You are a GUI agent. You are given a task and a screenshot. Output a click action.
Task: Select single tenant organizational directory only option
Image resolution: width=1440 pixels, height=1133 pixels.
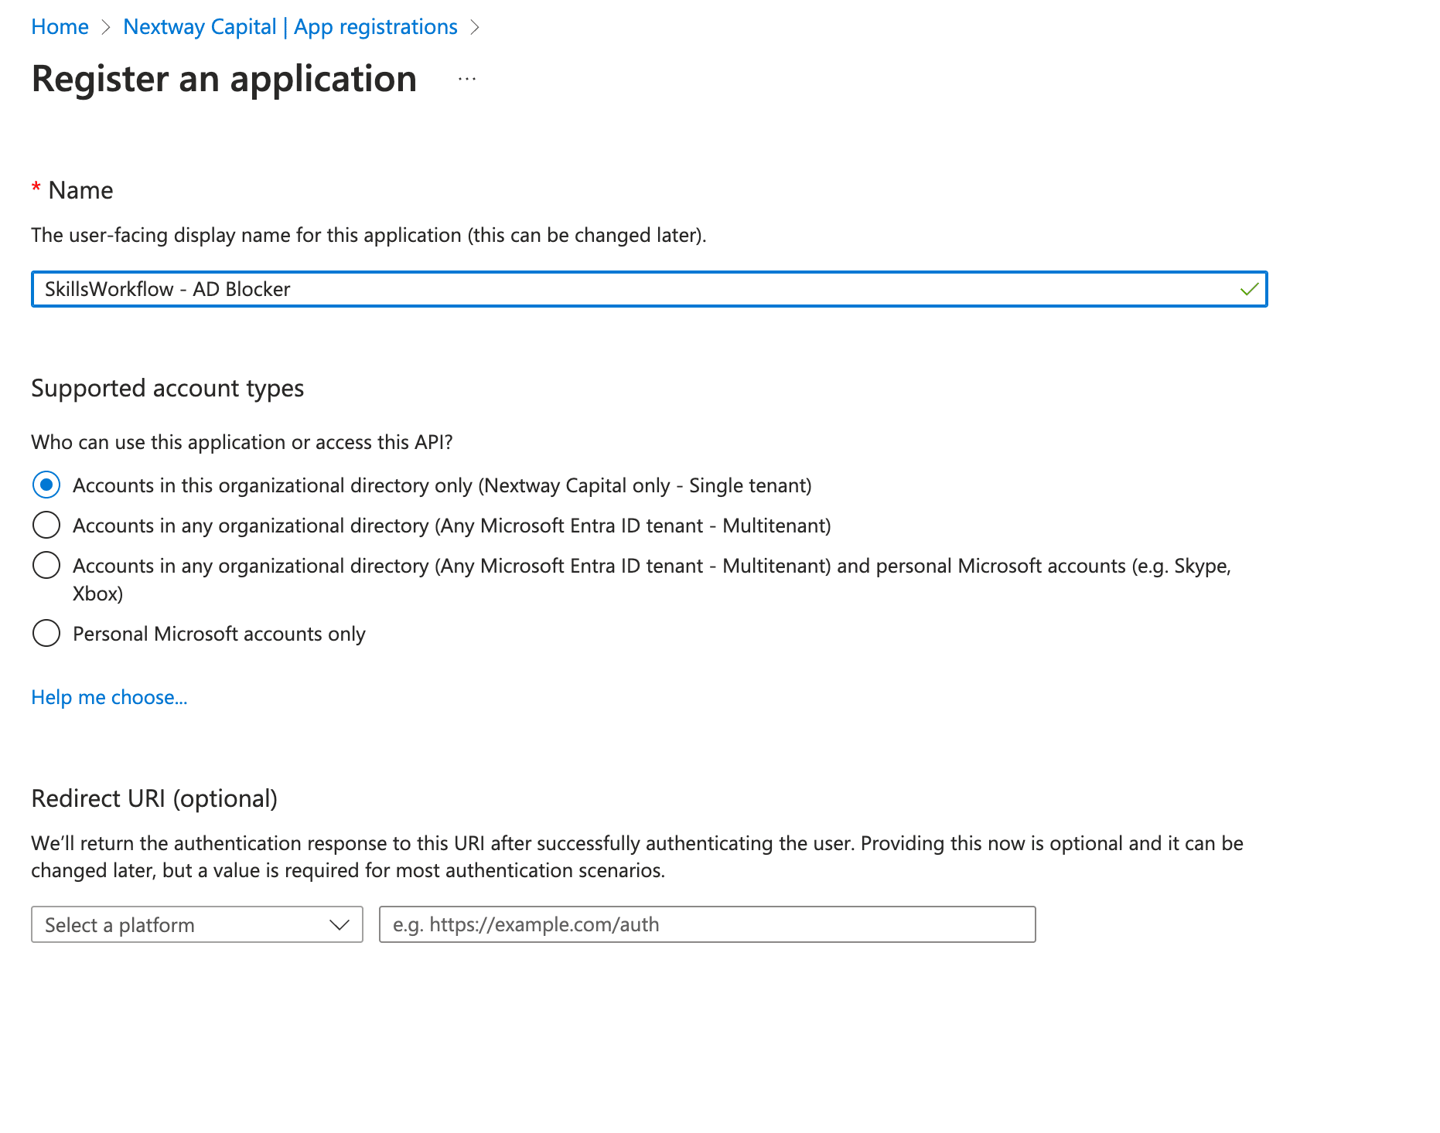tap(46, 485)
